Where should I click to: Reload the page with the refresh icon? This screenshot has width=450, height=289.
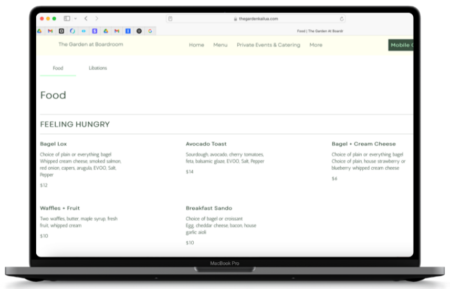[x=341, y=19]
